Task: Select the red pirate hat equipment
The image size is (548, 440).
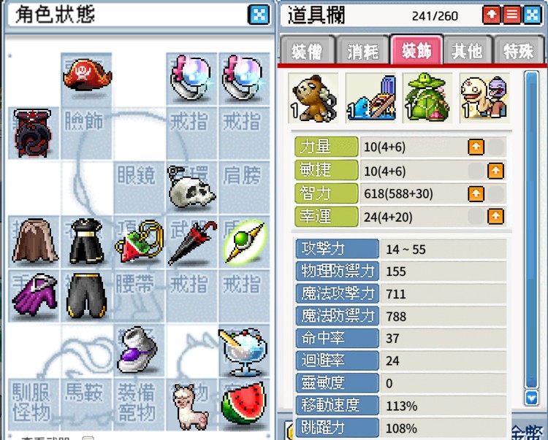Action: tap(87, 75)
